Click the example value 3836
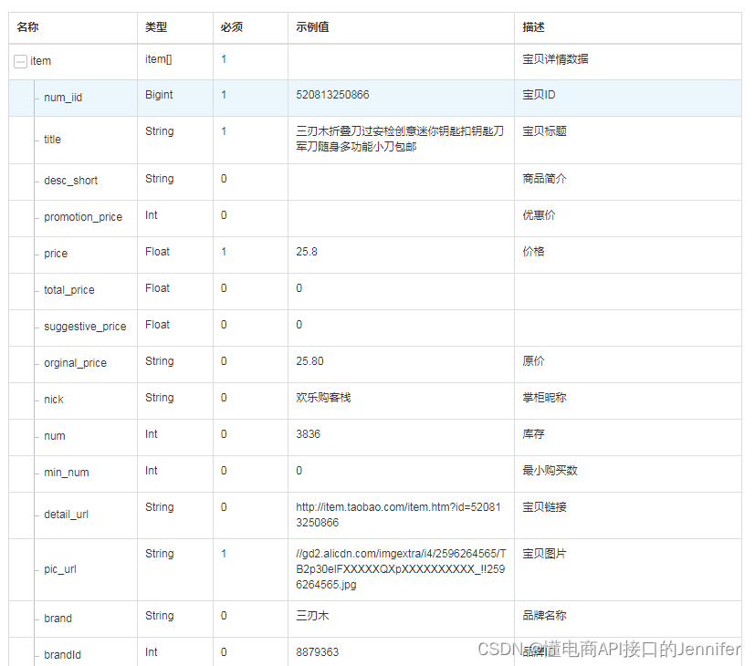 (309, 434)
